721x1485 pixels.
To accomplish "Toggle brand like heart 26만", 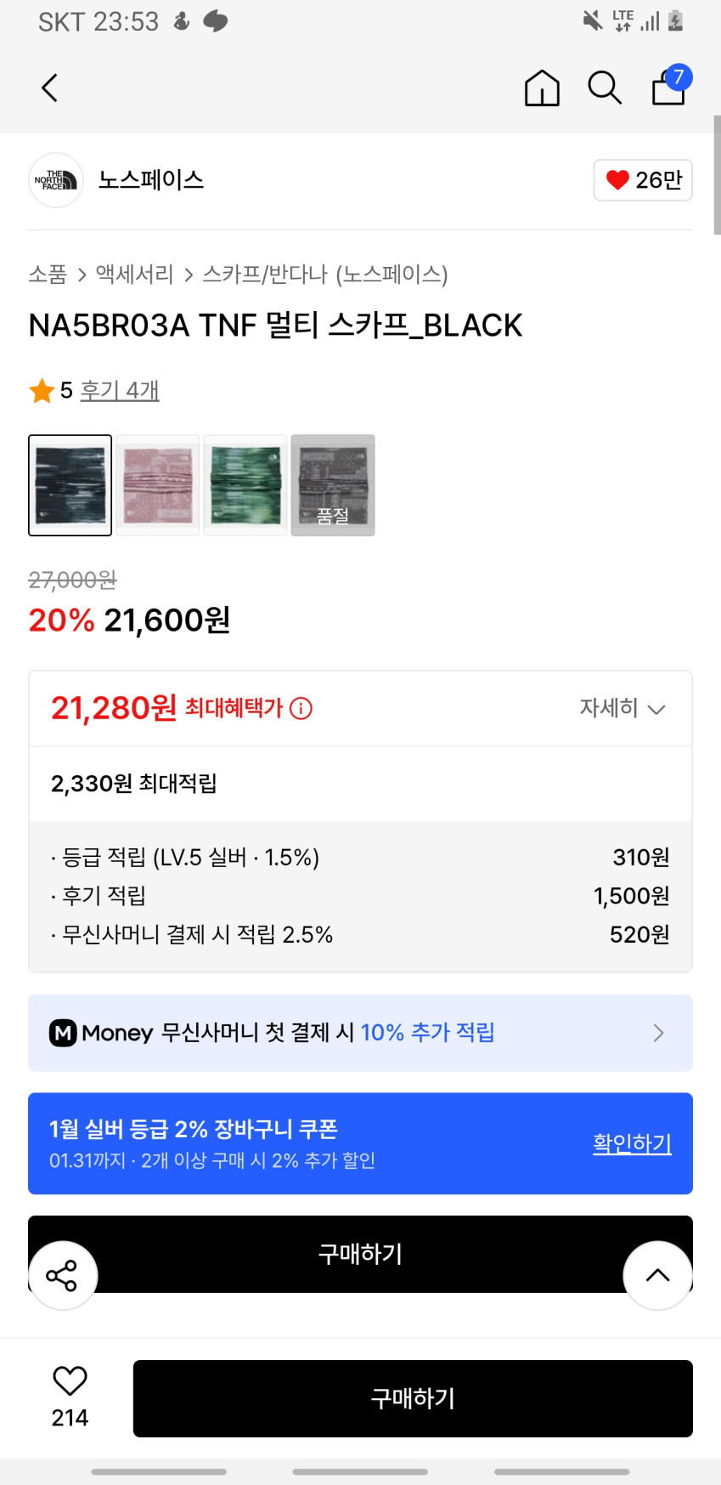I will (x=643, y=180).
